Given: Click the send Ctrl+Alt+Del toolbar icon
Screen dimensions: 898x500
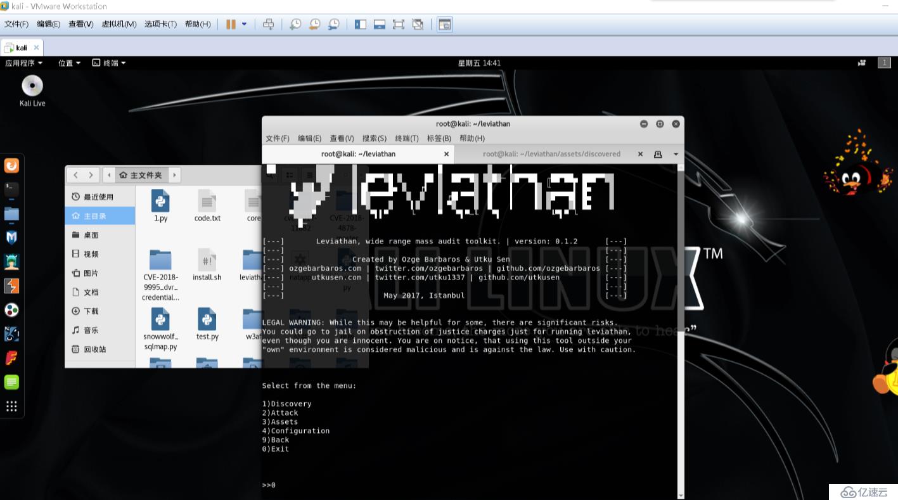Looking at the screenshot, I should (x=268, y=24).
